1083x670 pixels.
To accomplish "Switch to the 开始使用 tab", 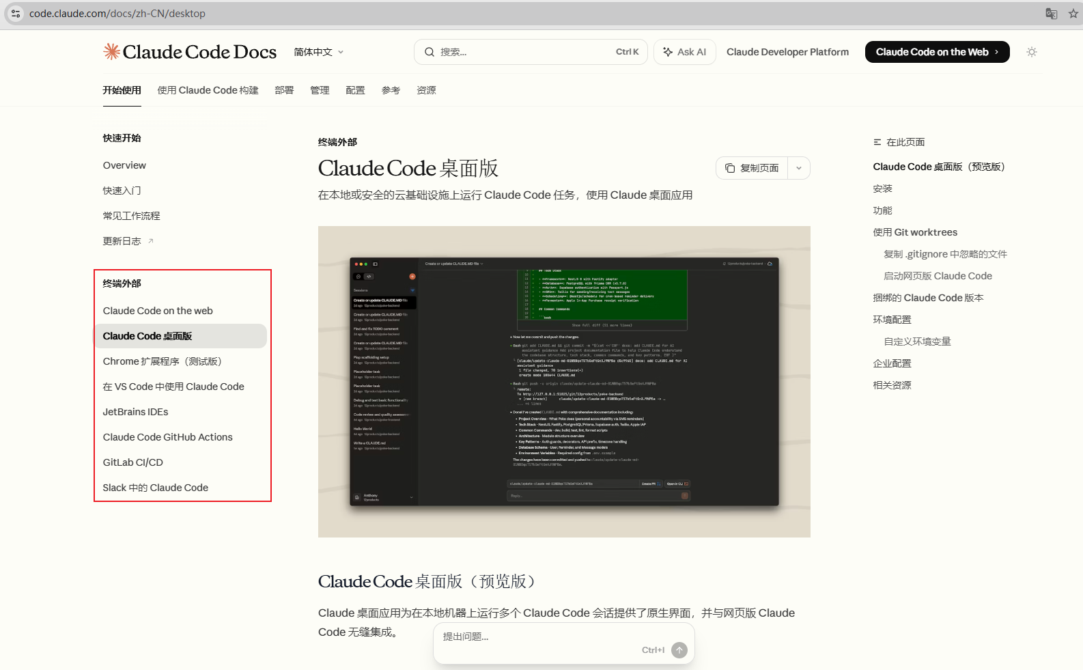I will (x=122, y=90).
